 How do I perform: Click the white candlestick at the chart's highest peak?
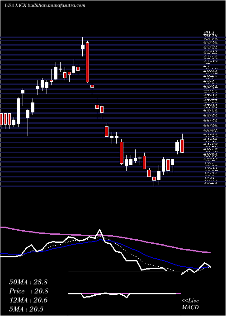tap(83, 47)
